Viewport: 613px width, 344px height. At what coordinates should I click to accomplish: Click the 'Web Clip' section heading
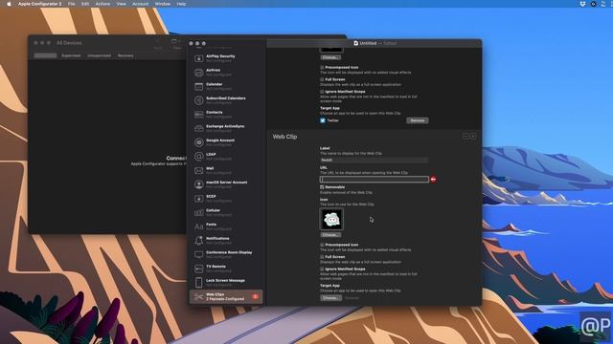pos(284,137)
